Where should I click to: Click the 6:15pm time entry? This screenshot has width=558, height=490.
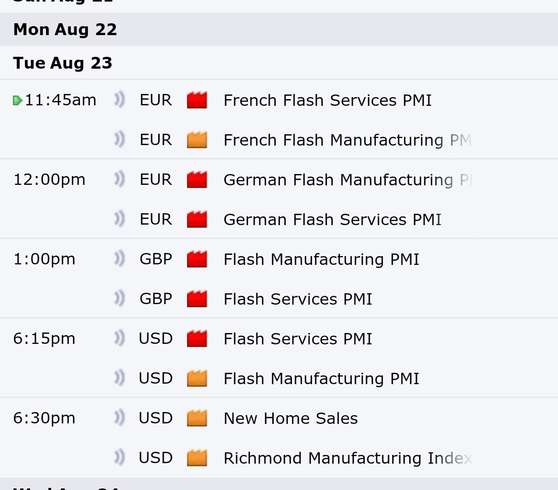(x=44, y=339)
